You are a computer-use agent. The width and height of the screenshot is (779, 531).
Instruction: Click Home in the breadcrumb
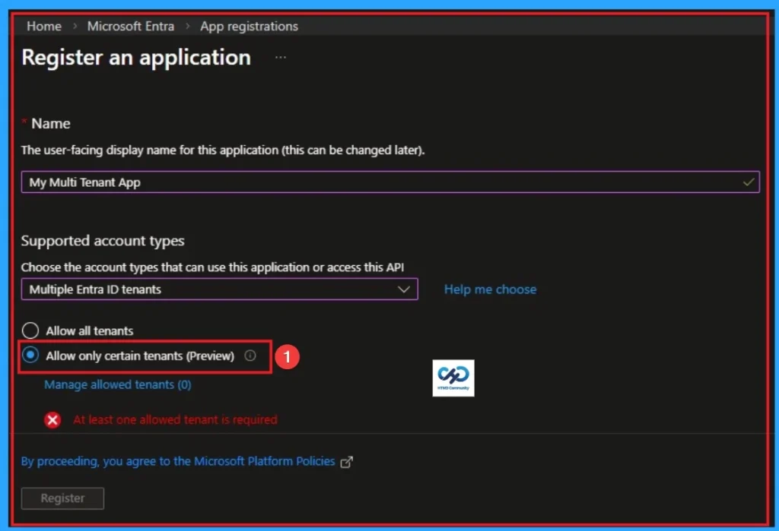[x=43, y=26]
